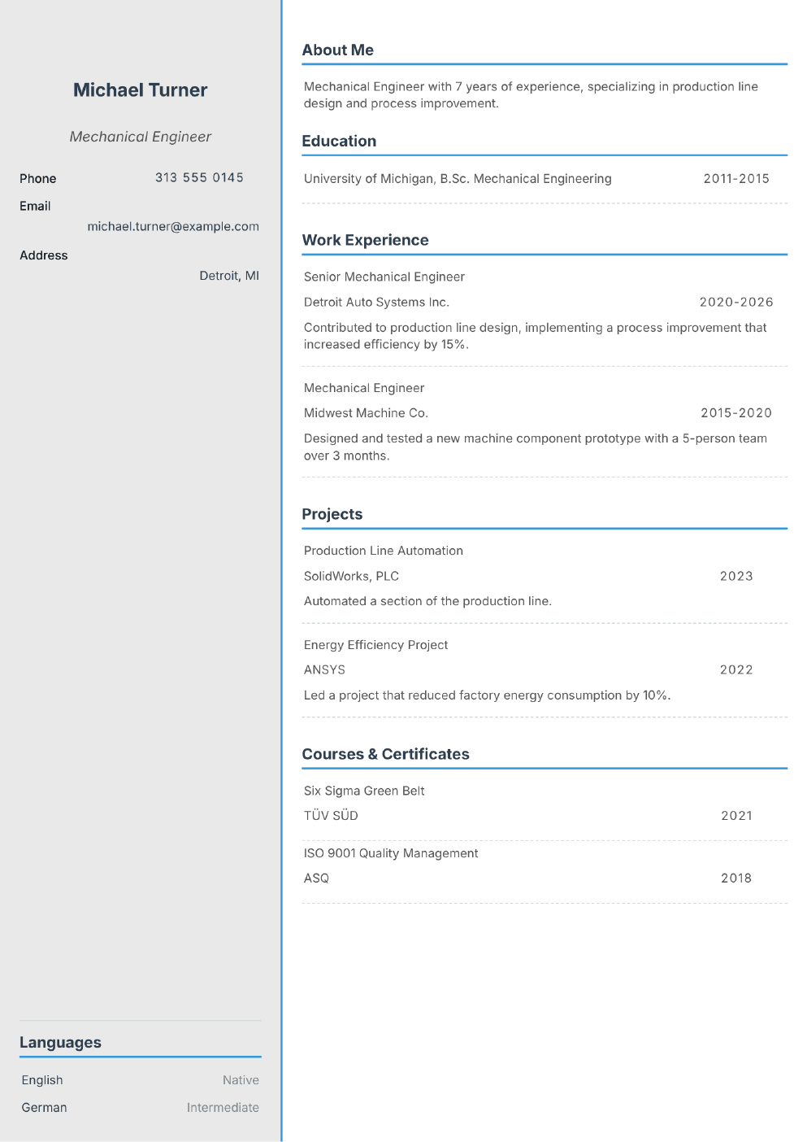Click the ANSYS tool line

pyautogui.click(x=324, y=669)
